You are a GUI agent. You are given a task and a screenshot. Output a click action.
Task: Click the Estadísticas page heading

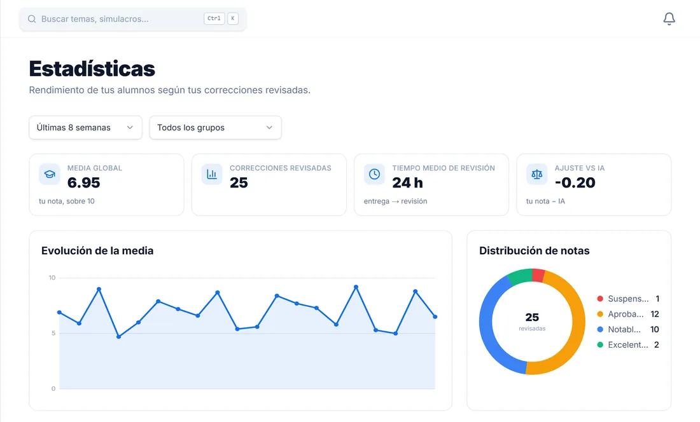tap(92, 69)
